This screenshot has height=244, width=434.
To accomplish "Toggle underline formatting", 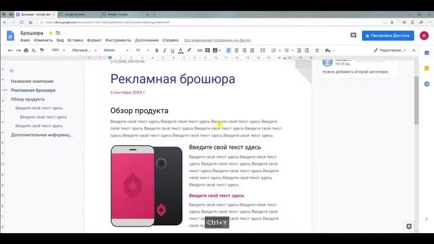I will 172,50.
